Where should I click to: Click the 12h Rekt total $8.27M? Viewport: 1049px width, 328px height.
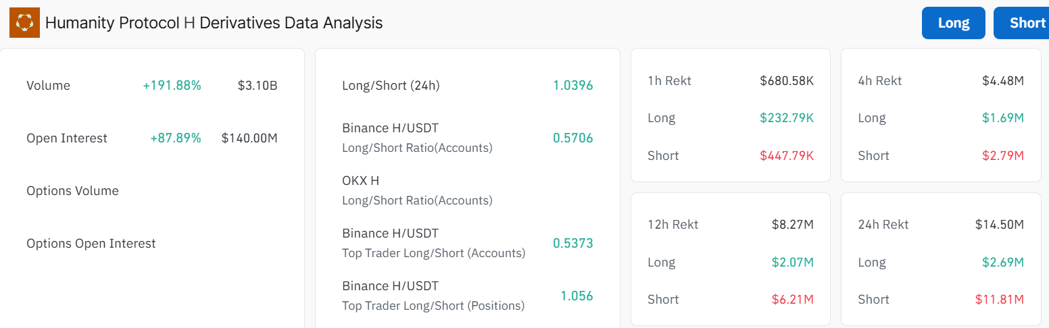[793, 225]
